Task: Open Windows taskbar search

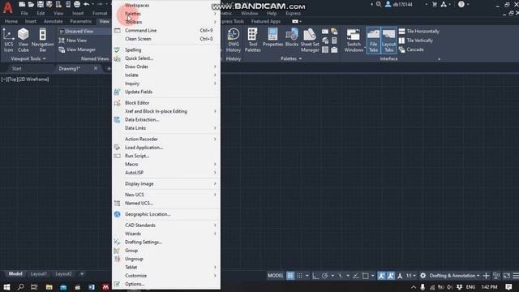Action: click(x=20, y=286)
